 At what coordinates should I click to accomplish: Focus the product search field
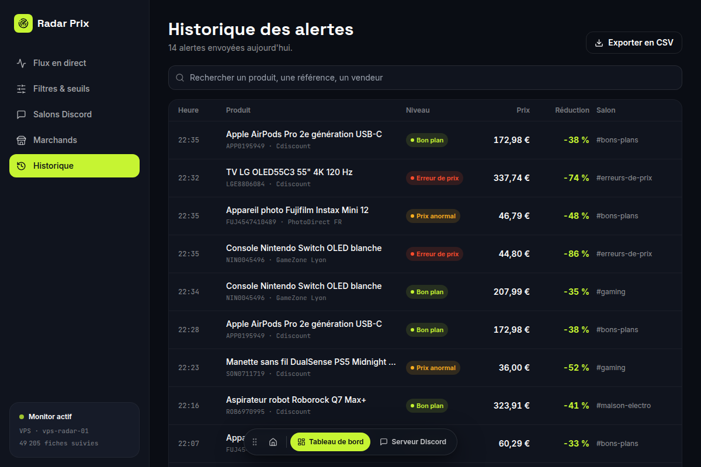pos(425,78)
